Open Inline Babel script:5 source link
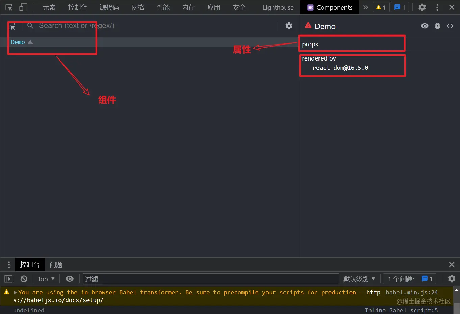 point(401,310)
